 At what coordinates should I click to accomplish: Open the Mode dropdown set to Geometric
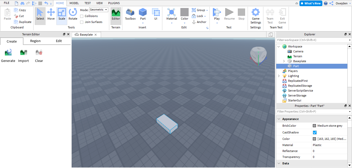point(98,10)
